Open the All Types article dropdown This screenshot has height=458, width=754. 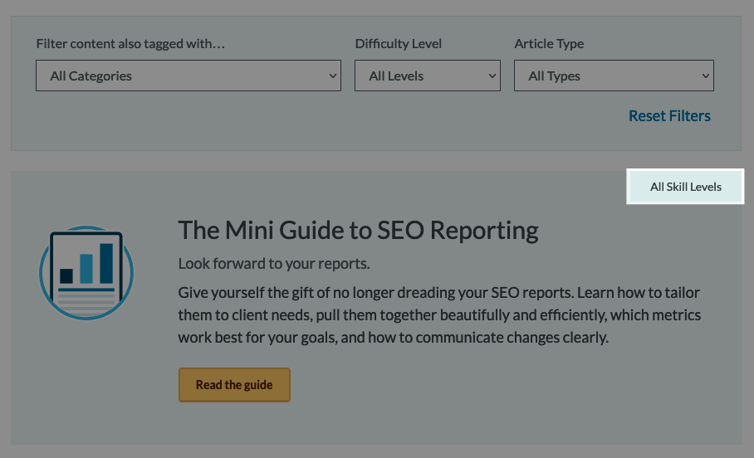pyautogui.click(x=614, y=76)
